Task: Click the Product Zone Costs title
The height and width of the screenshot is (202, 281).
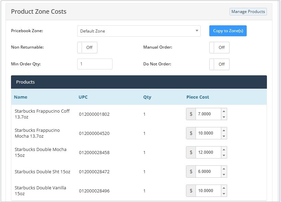Action: [x=39, y=11]
